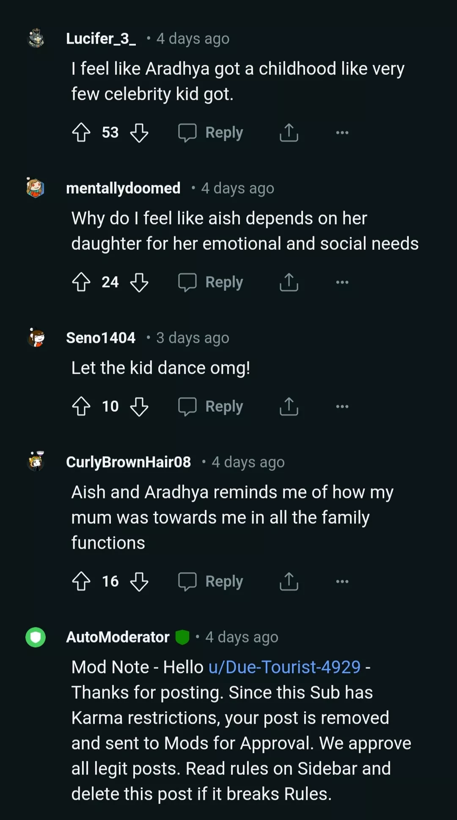Share CurlyBrownHair08's comment
Viewport: 457px width, 820px height.
click(289, 581)
